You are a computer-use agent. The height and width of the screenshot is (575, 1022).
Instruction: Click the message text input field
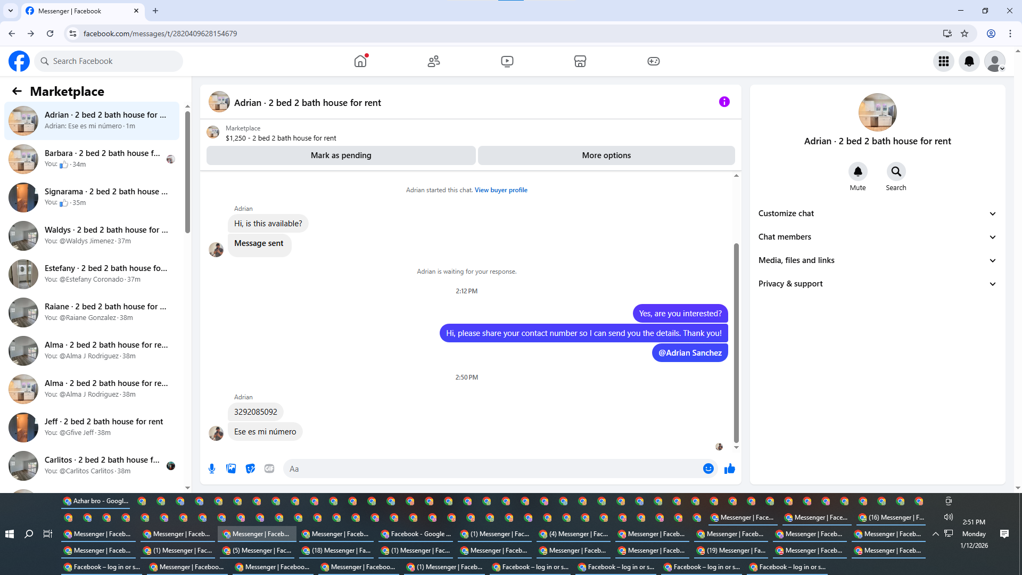[x=492, y=469]
